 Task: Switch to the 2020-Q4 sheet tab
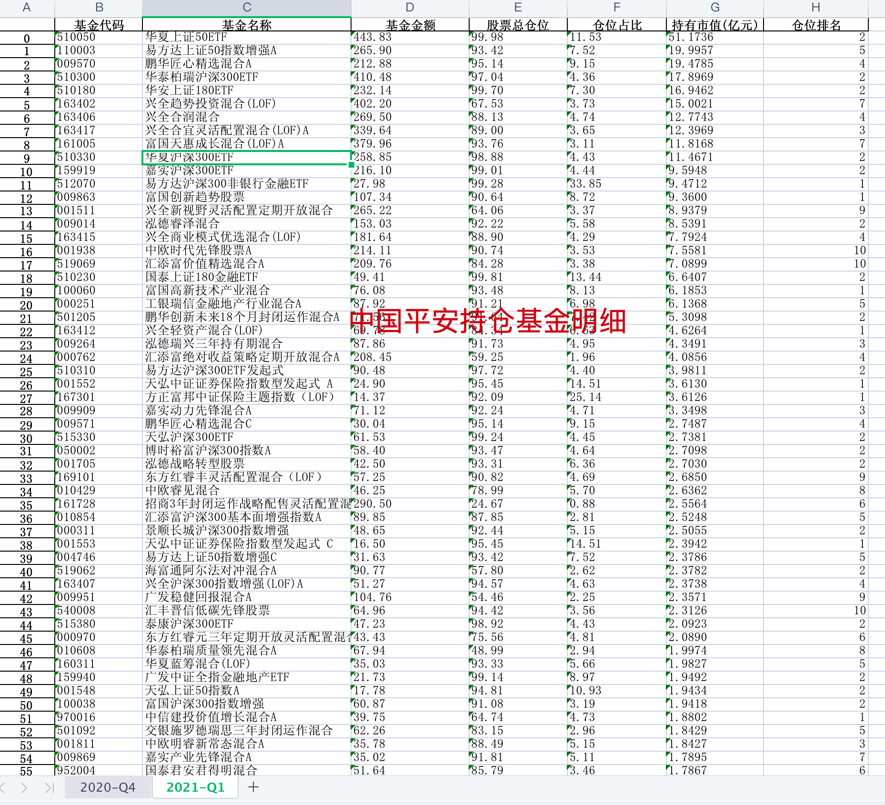(108, 787)
